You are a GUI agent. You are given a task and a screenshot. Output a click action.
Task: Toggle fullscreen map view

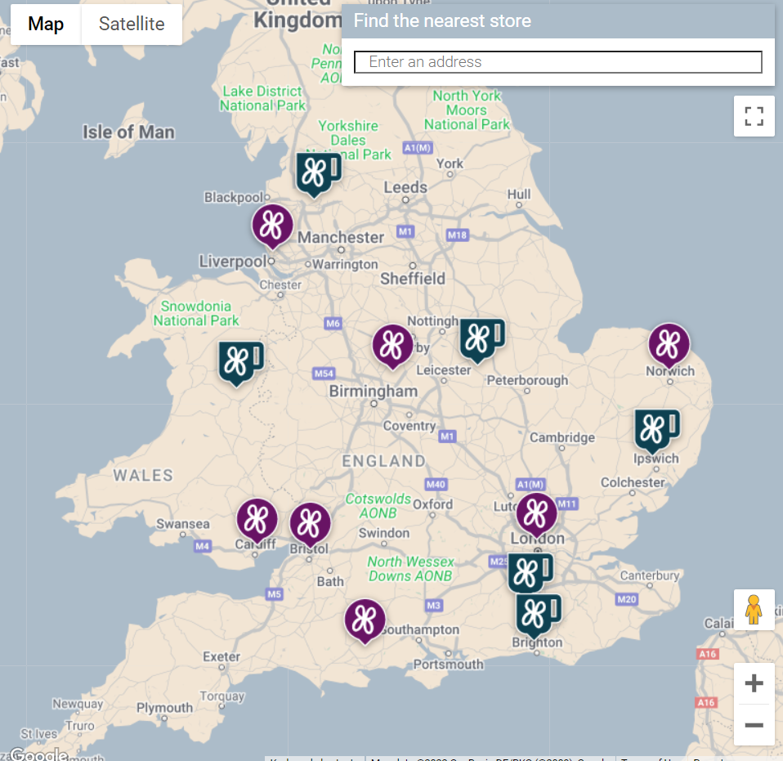(753, 115)
